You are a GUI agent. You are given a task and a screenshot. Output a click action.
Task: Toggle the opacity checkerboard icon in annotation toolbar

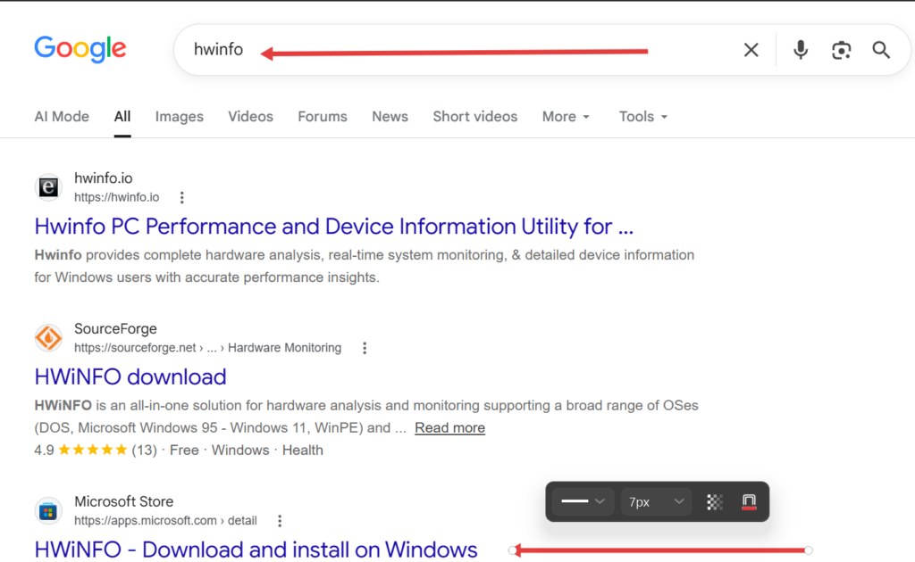(715, 502)
